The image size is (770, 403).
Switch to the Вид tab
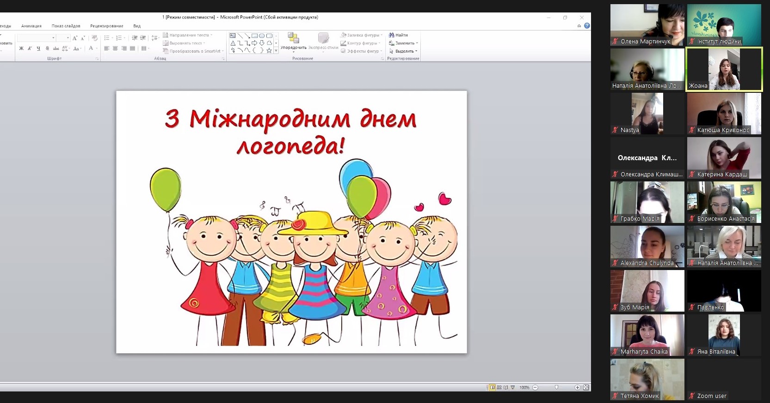(137, 26)
